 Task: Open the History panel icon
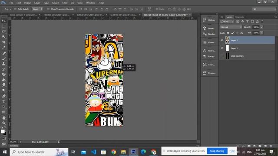click(x=205, y=20)
